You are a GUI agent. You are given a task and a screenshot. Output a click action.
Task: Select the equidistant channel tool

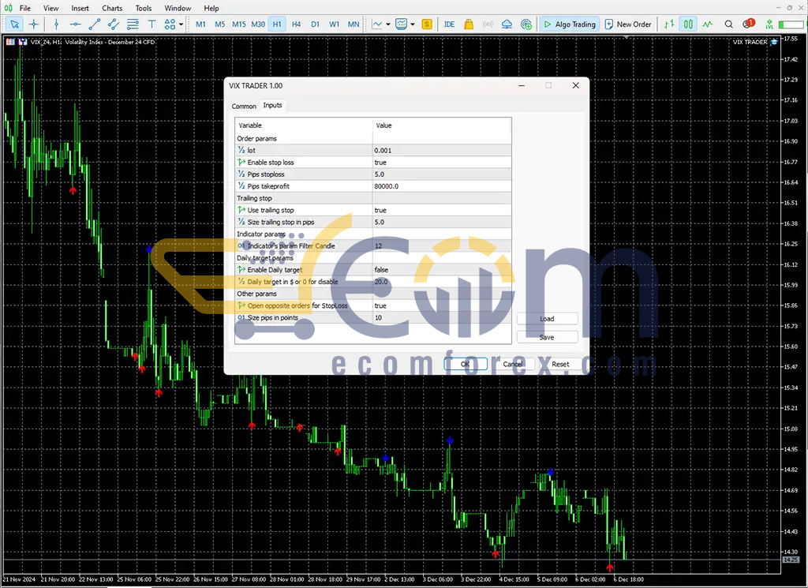pyautogui.click(x=114, y=24)
